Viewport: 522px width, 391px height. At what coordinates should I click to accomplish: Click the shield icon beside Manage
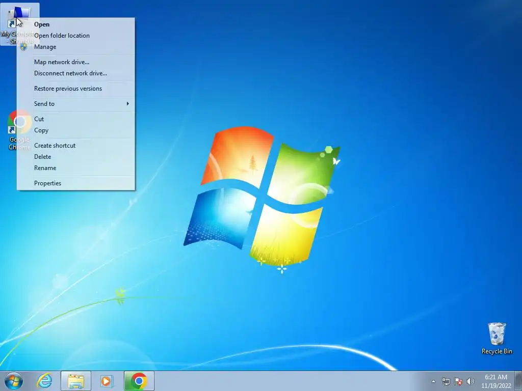pyautogui.click(x=23, y=47)
